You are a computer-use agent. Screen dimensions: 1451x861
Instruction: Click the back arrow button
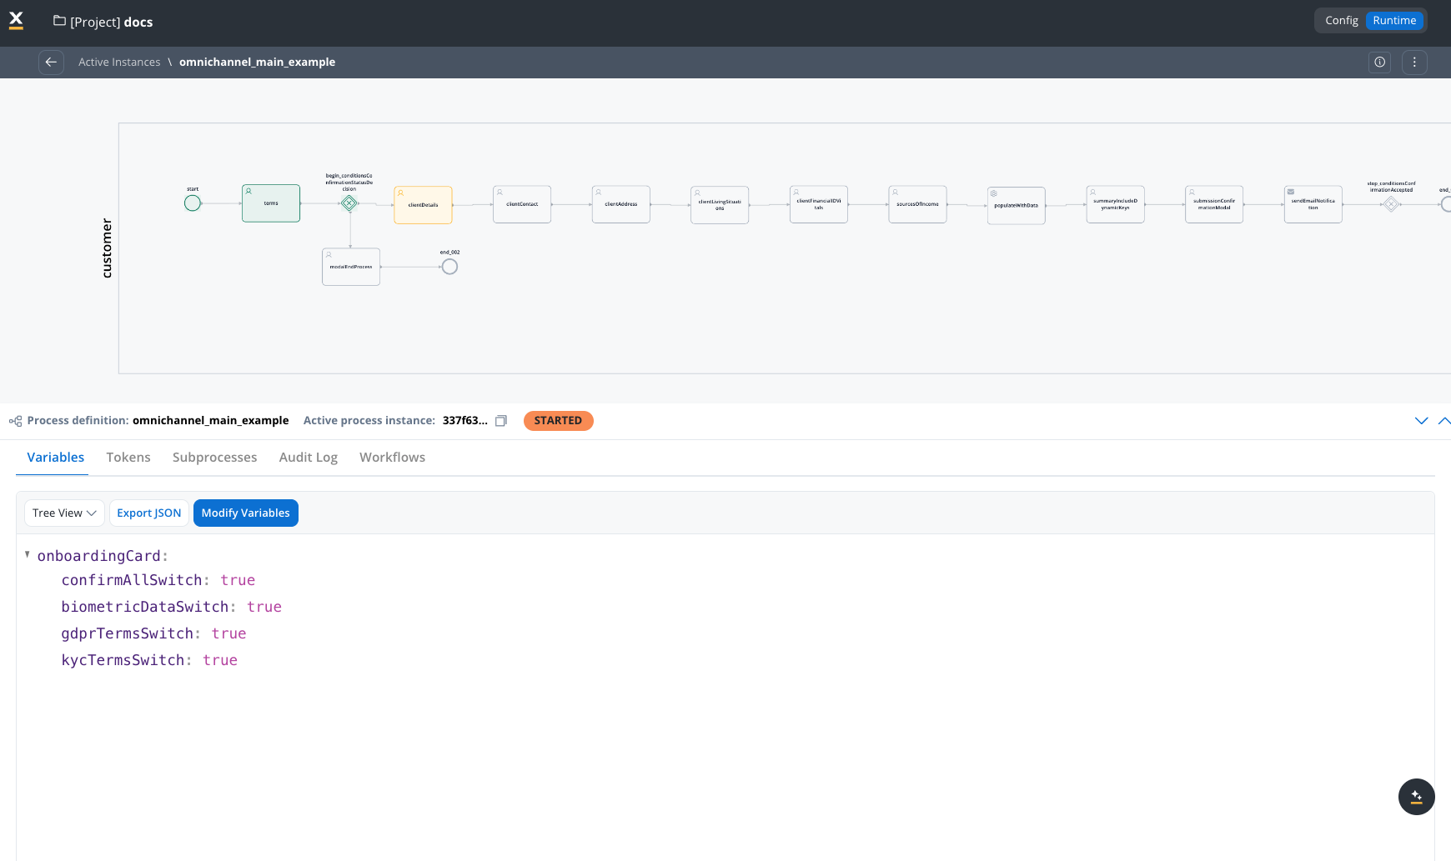[x=51, y=63]
